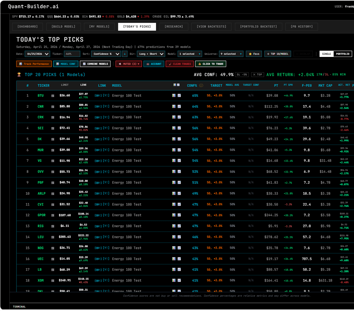This screenshot has width=354, height=311.
Task: Open the line chart icon for CNR
Action: click(179, 106)
